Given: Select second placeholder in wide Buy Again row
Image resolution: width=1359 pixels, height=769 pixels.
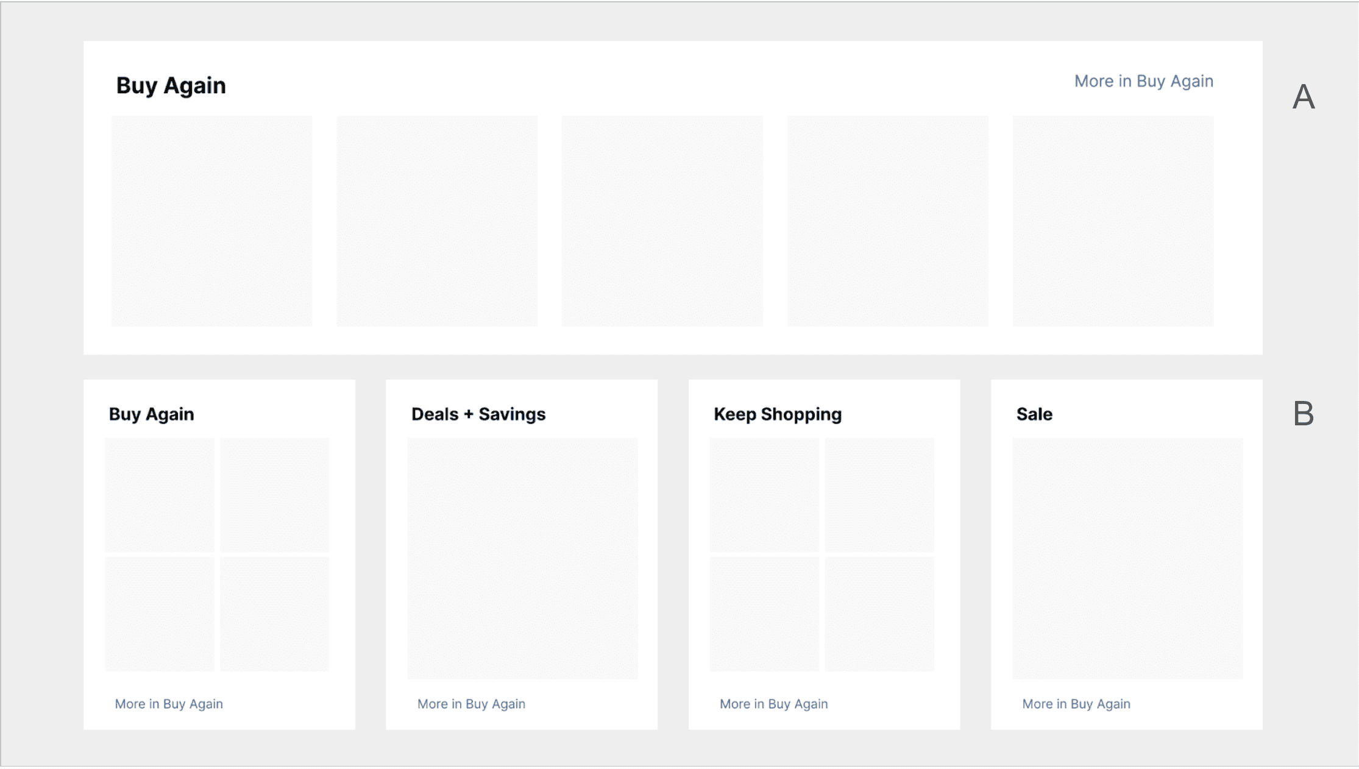Looking at the screenshot, I should [x=437, y=221].
